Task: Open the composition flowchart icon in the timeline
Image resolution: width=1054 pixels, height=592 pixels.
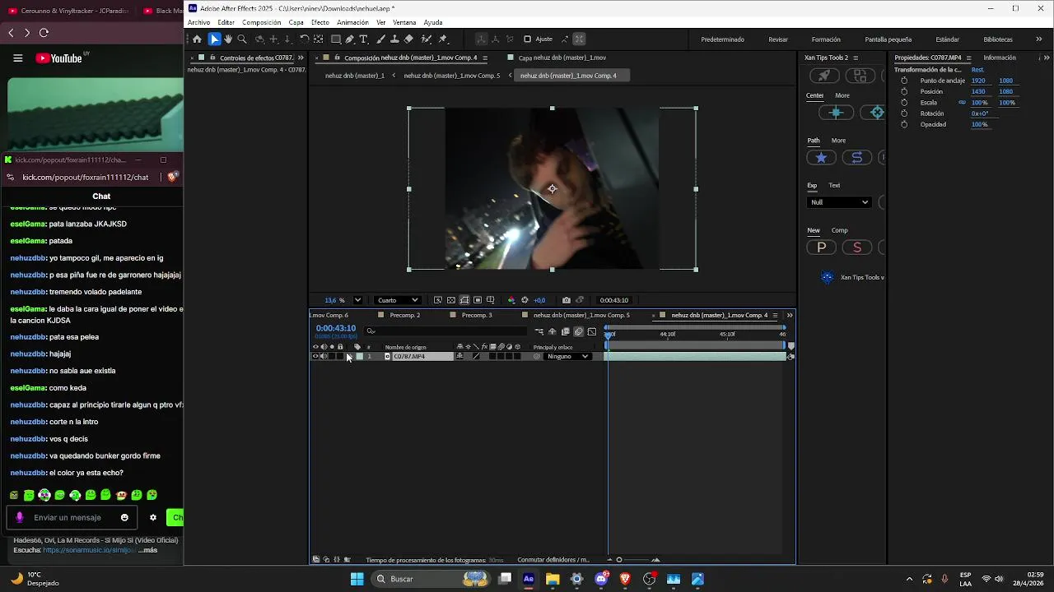Action: tap(539, 331)
